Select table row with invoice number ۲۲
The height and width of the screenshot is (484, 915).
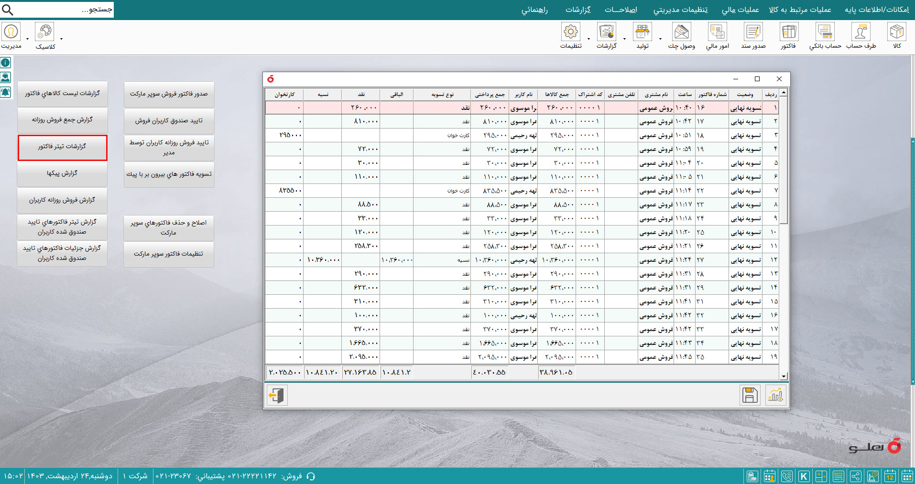coord(522,191)
